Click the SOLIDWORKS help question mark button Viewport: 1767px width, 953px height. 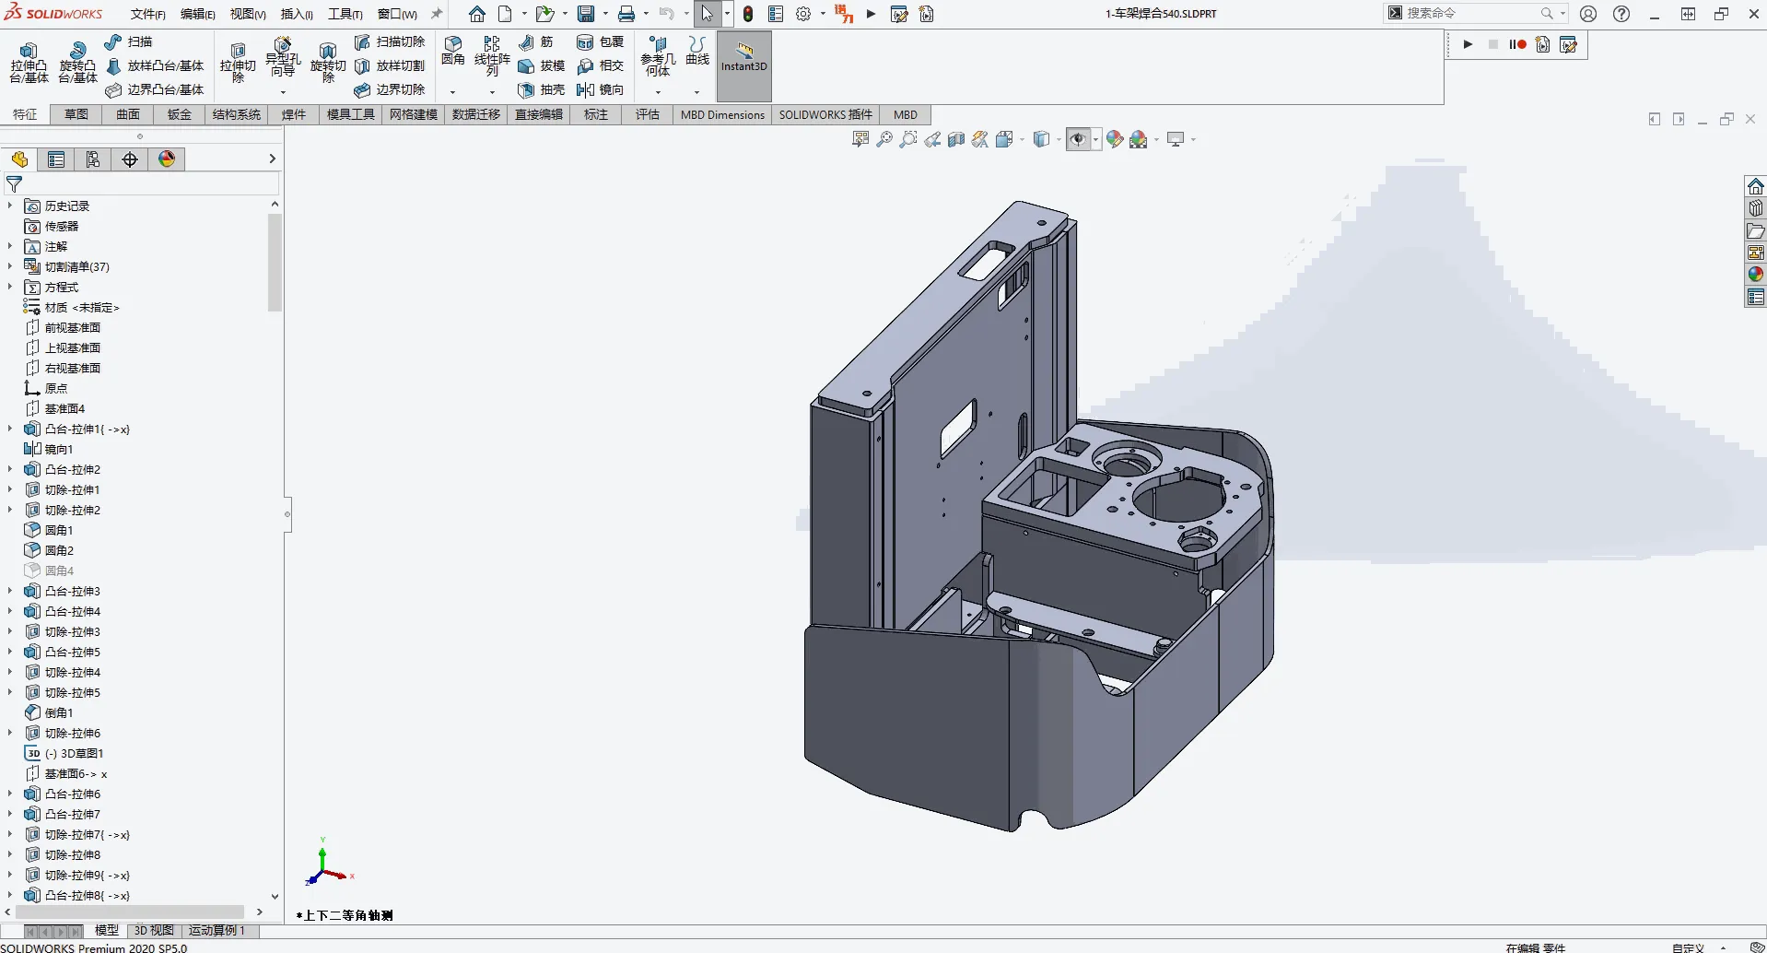pyautogui.click(x=1621, y=14)
